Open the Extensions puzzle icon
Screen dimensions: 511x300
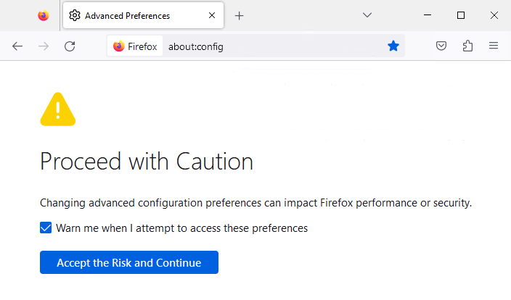click(467, 46)
